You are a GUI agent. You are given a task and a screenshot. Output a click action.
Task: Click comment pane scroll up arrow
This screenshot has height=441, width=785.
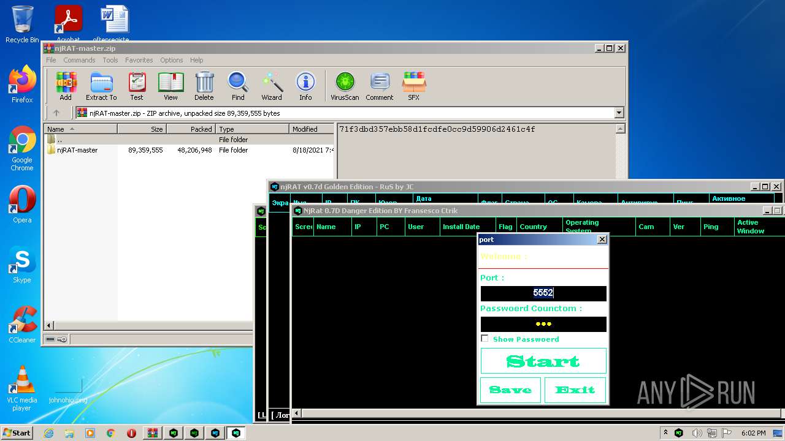click(620, 129)
